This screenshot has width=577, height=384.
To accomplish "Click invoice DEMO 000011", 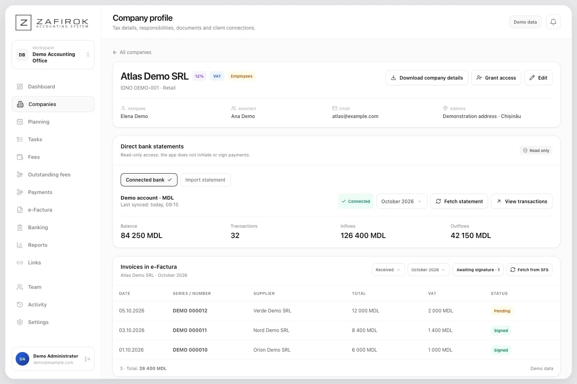I will point(190,330).
